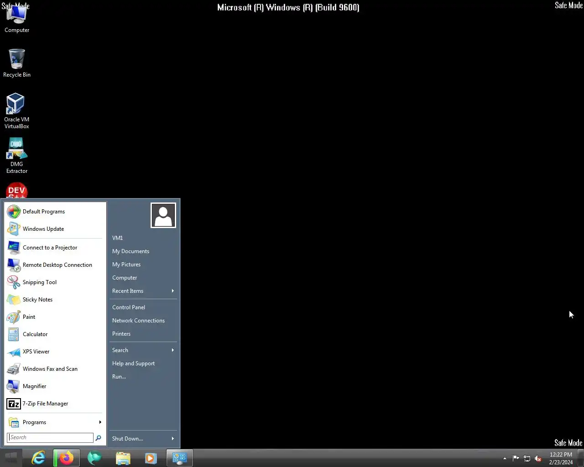This screenshot has width=584, height=467.
Task: Click the network tray icon
Action: coord(527,458)
